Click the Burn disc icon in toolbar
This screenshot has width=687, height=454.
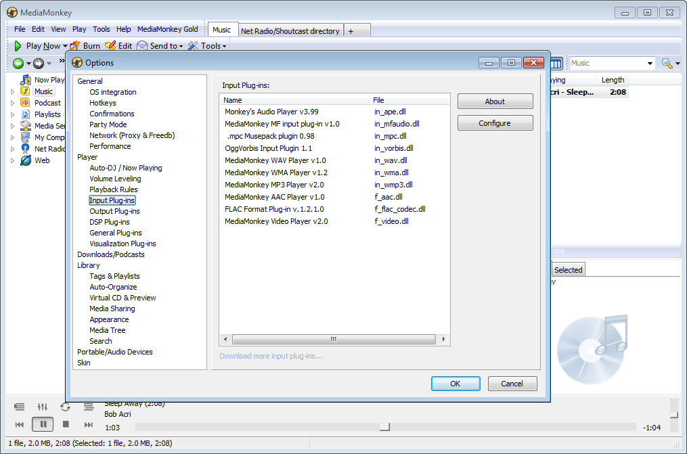[x=75, y=46]
